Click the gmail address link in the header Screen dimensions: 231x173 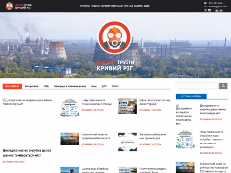click(x=218, y=7)
